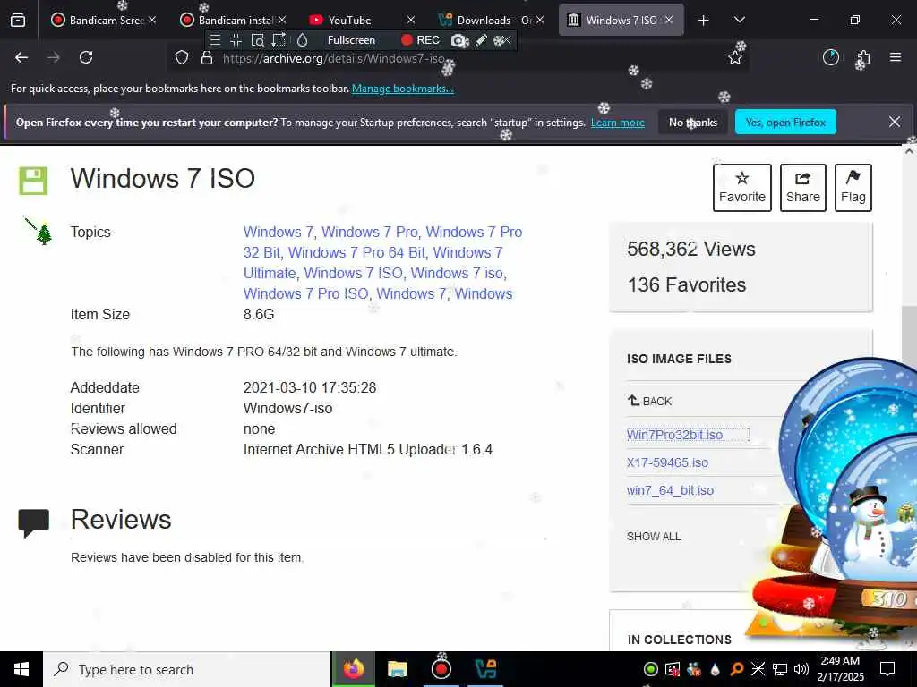Viewport: 917px width, 687px height.
Task: Expand SHOW ALL download options
Action: point(654,537)
